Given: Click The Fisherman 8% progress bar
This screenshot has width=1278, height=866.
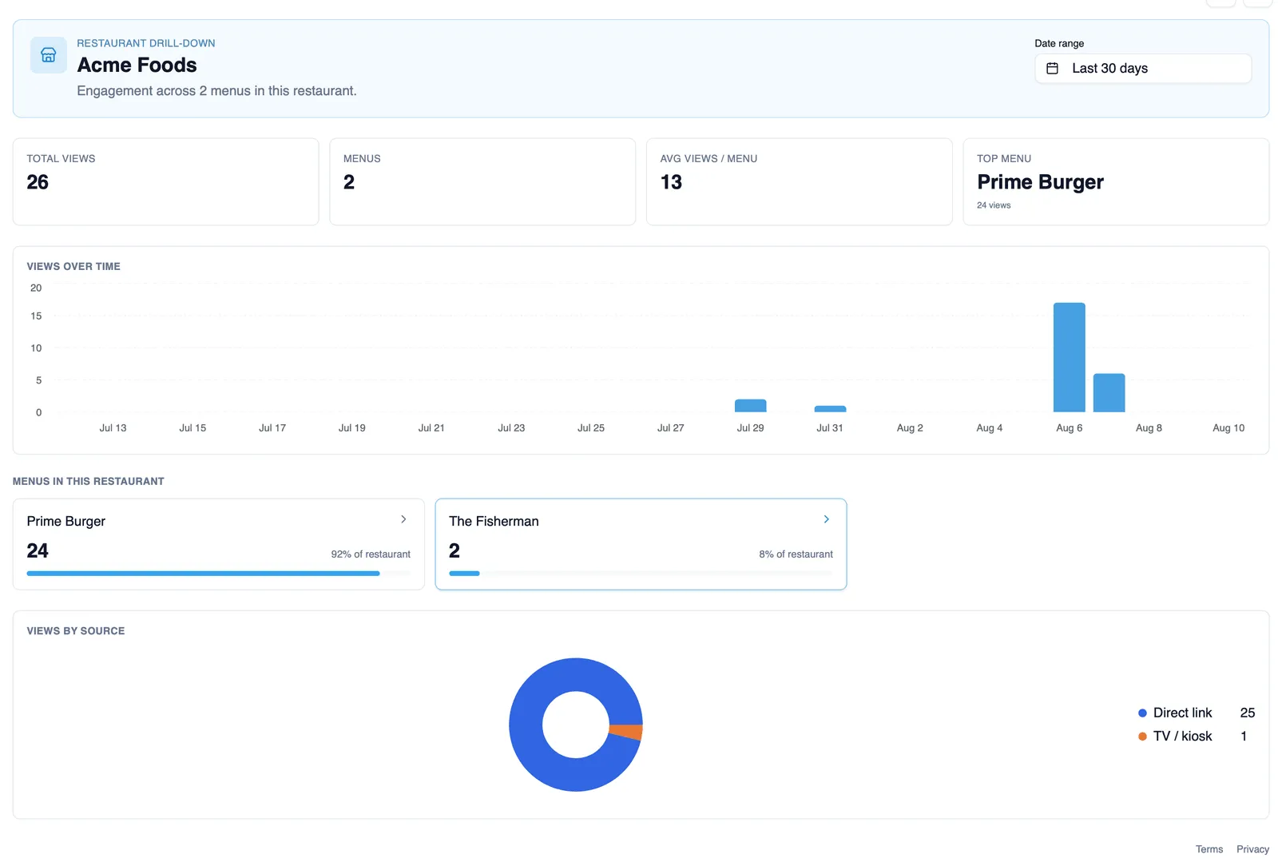Looking at the screenshot, I should [641, 574].
